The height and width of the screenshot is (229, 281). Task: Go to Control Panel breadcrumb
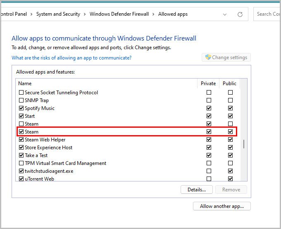point(14,14)
